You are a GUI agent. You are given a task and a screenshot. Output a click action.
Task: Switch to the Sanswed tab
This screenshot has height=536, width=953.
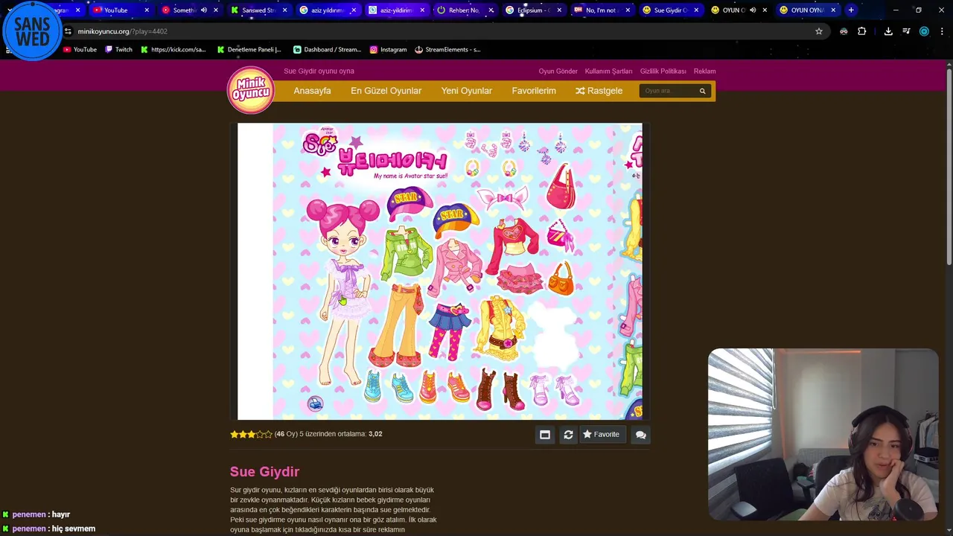click(x=259, y=10)
